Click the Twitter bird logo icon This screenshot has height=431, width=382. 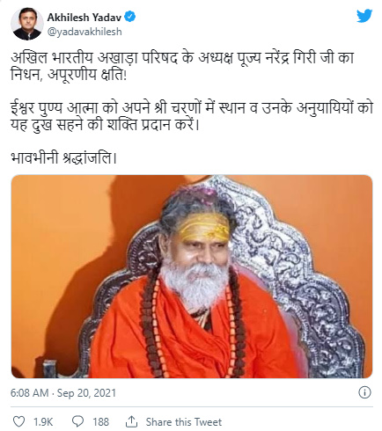[x=364, y=16]
